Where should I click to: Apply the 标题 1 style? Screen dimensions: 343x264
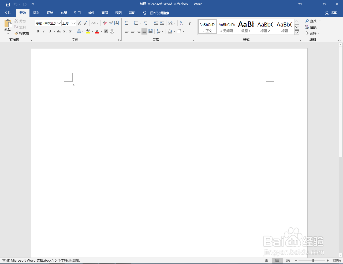point(245,27)
